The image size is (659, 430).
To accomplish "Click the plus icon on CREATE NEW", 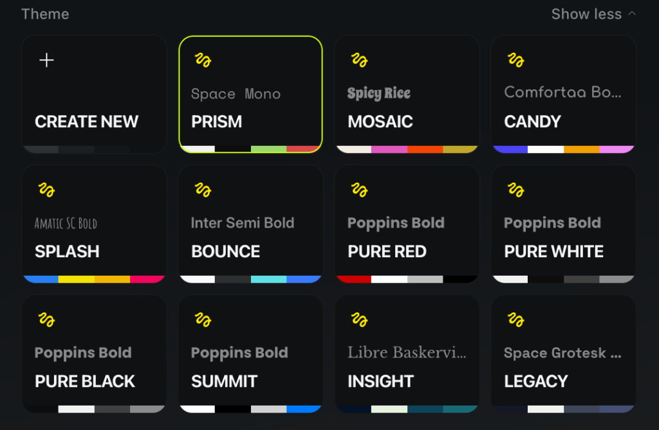I will coord(46,60).
